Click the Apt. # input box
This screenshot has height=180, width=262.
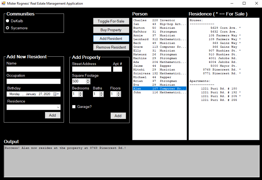[117, 69]
